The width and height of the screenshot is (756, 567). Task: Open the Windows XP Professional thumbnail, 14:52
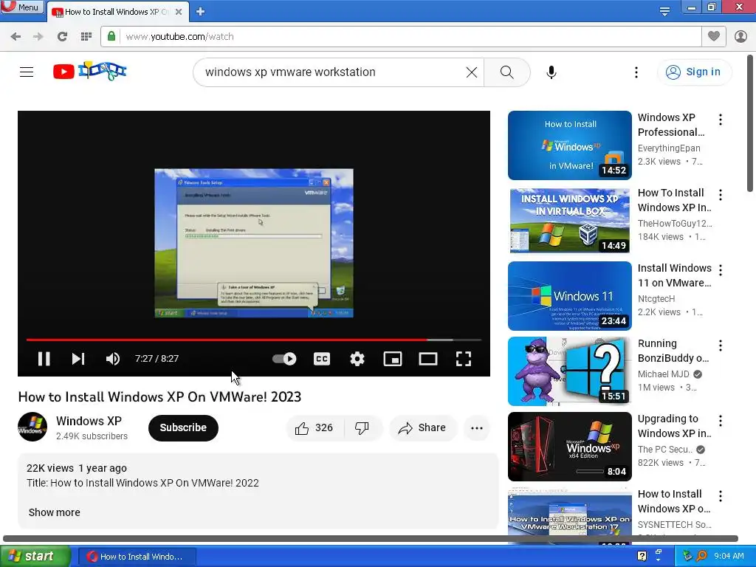point(569,145)
